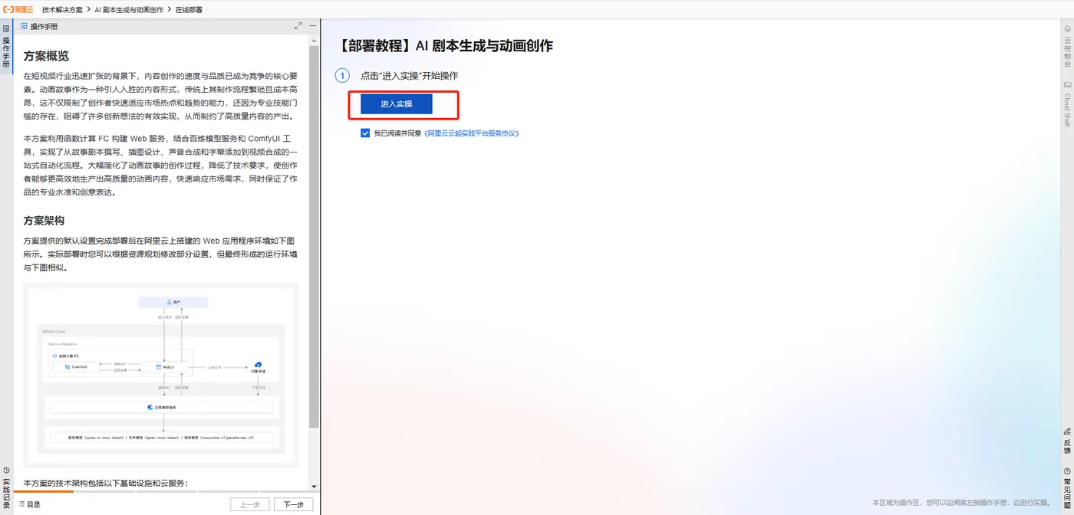The width and height of the screenshot is (1074, 515).
Task: Click the 方案概览 heading
Action: pyautogui.click(x=46, y=56)
